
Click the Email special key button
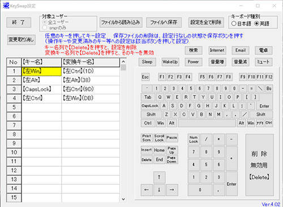point(241,50)
